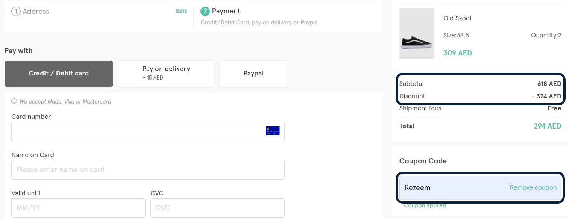Click the Remove coupon link
Image resolution: width=569 pixels, height=219 pixels.
pyautogui.click(x=533, y=187)
